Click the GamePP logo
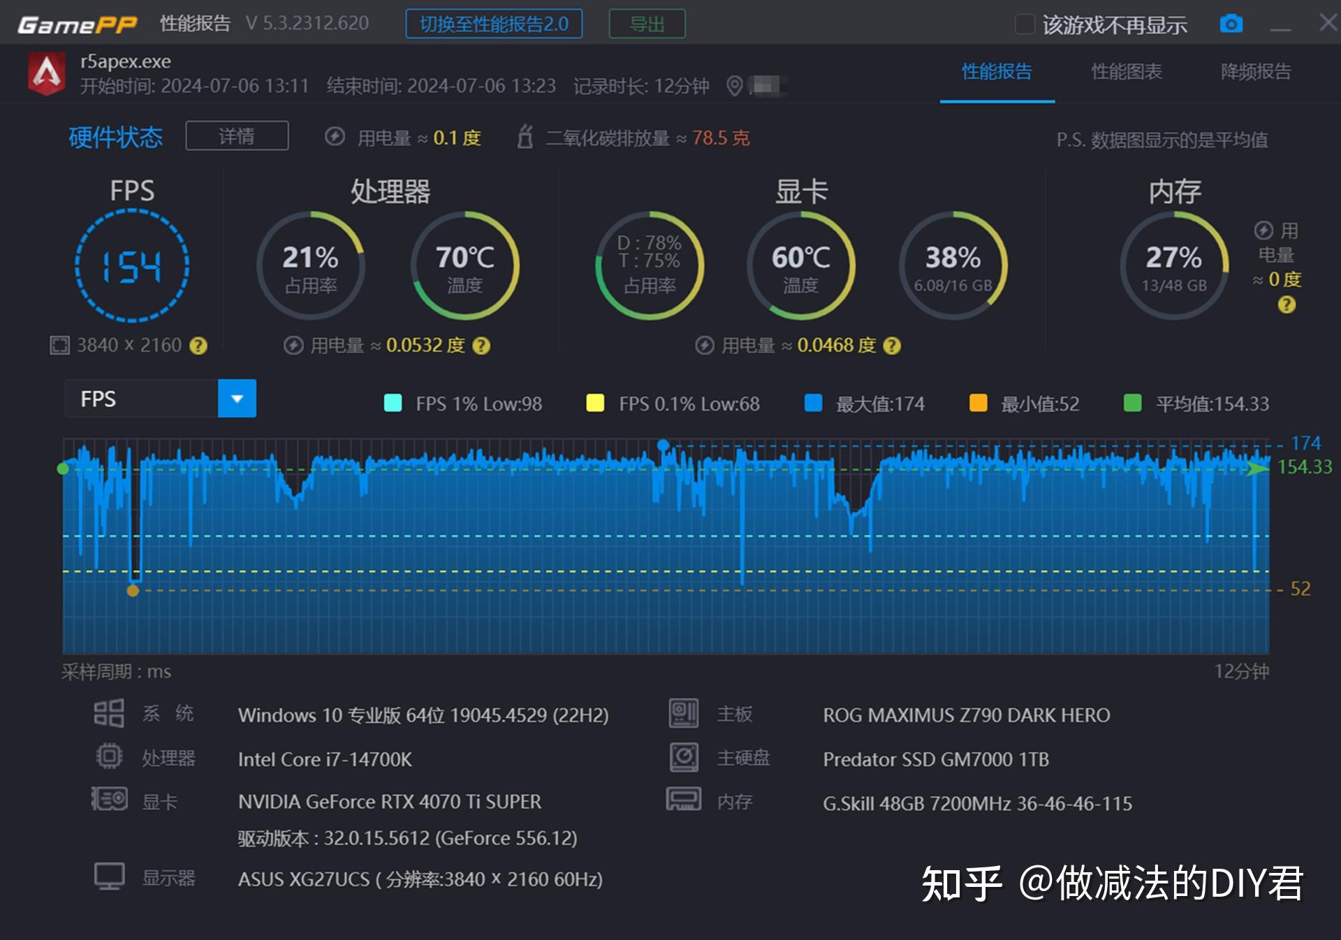 [78, 24]
